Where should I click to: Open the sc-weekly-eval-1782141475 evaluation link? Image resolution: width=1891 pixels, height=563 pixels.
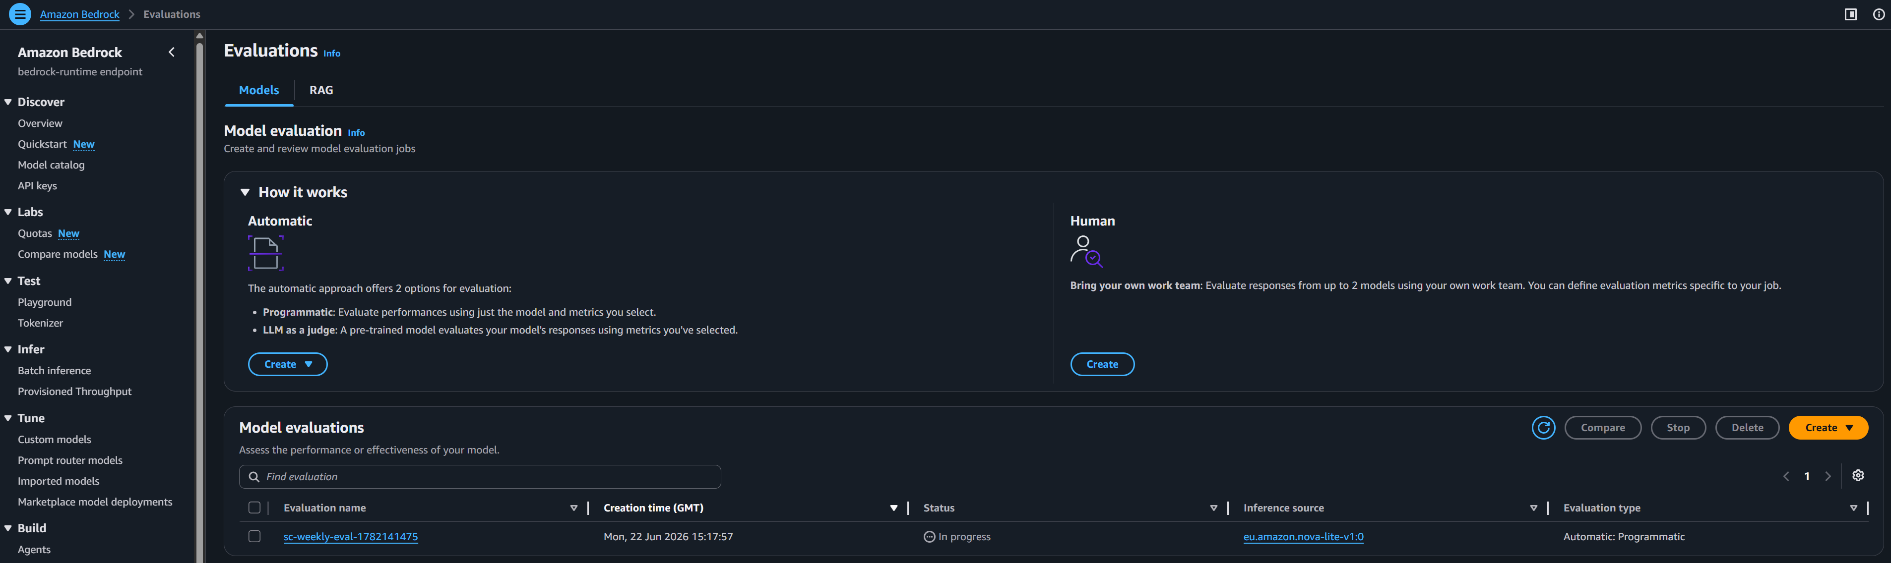(351, 537)
